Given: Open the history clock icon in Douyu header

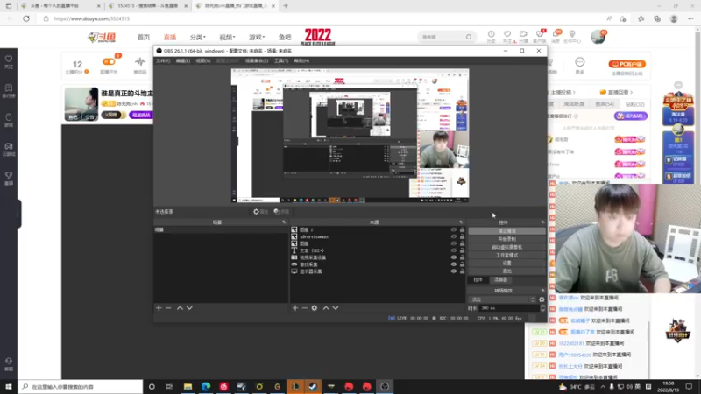Looking at the screenshot, I should (491, 37).
